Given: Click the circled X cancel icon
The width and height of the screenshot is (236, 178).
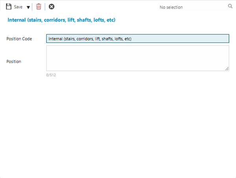Looking at the screenshot, I should (x=52, y=7).
